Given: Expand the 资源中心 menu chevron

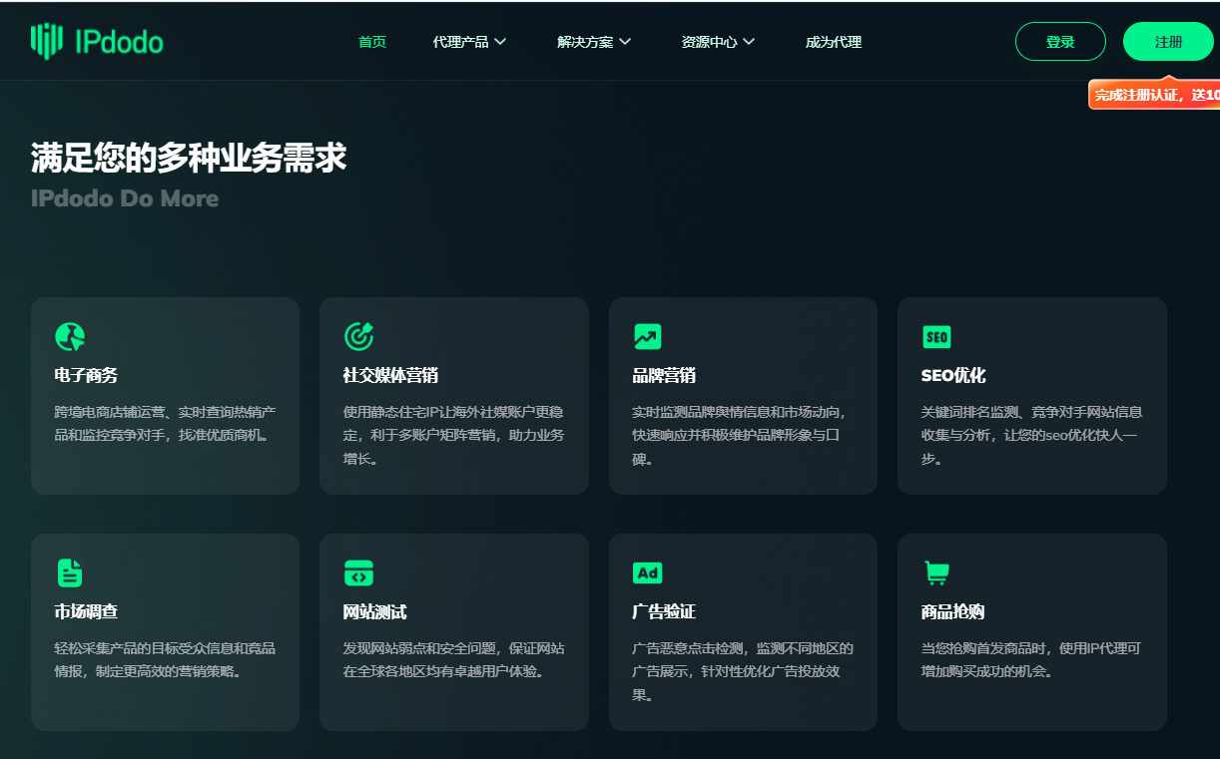Looking at the screenshot, I should [x=750, y=42].
